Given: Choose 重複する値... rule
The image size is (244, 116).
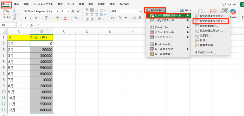Looking at the screenshot, I should point(210,45).
